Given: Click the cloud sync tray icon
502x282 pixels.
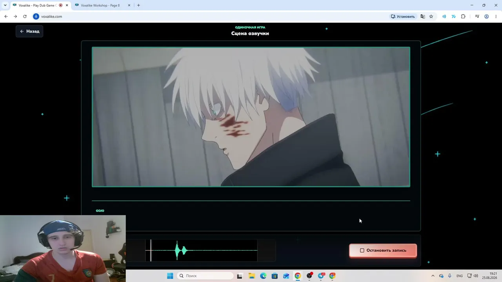Looking at the screenshot, I should (x=441, y=276).
